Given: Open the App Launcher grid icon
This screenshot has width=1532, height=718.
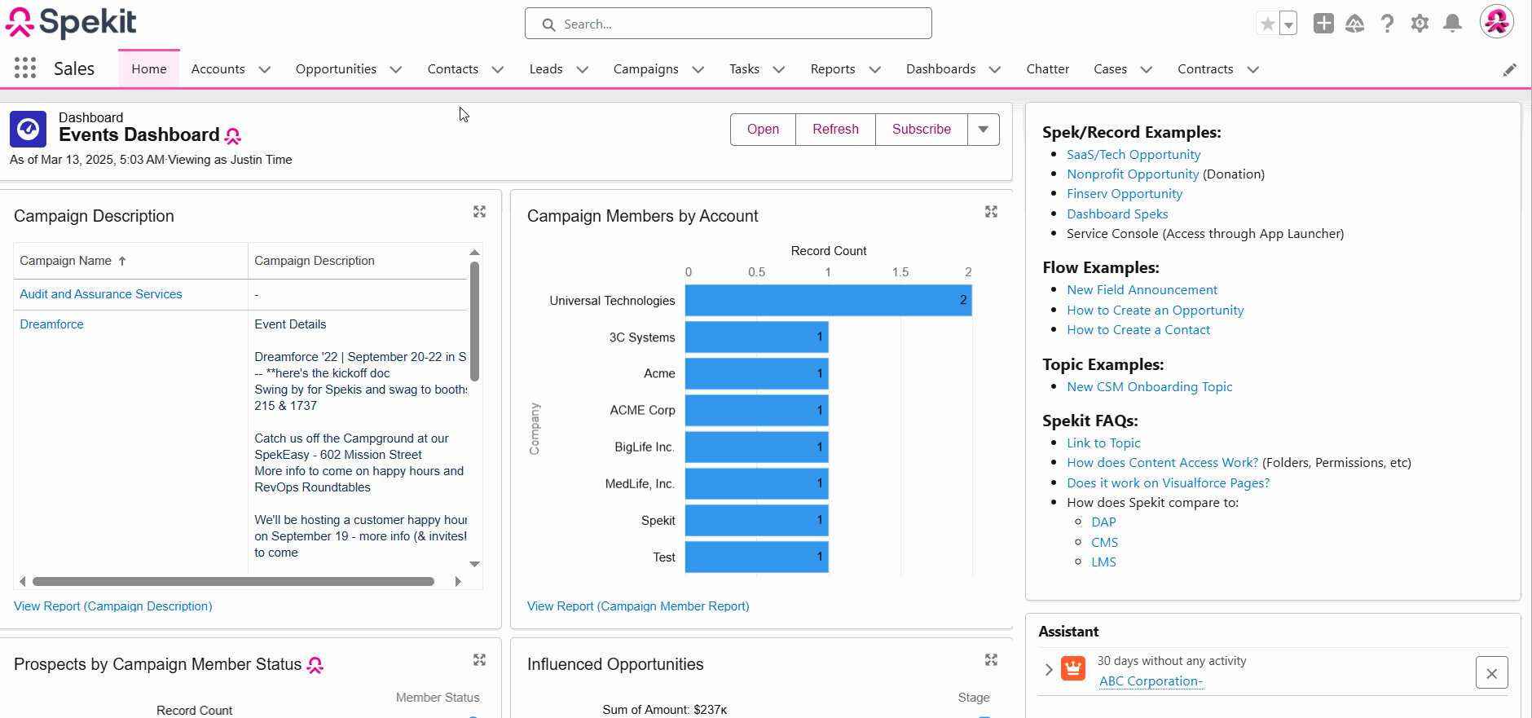Looking at the screenshot, I should coord(25,68).
